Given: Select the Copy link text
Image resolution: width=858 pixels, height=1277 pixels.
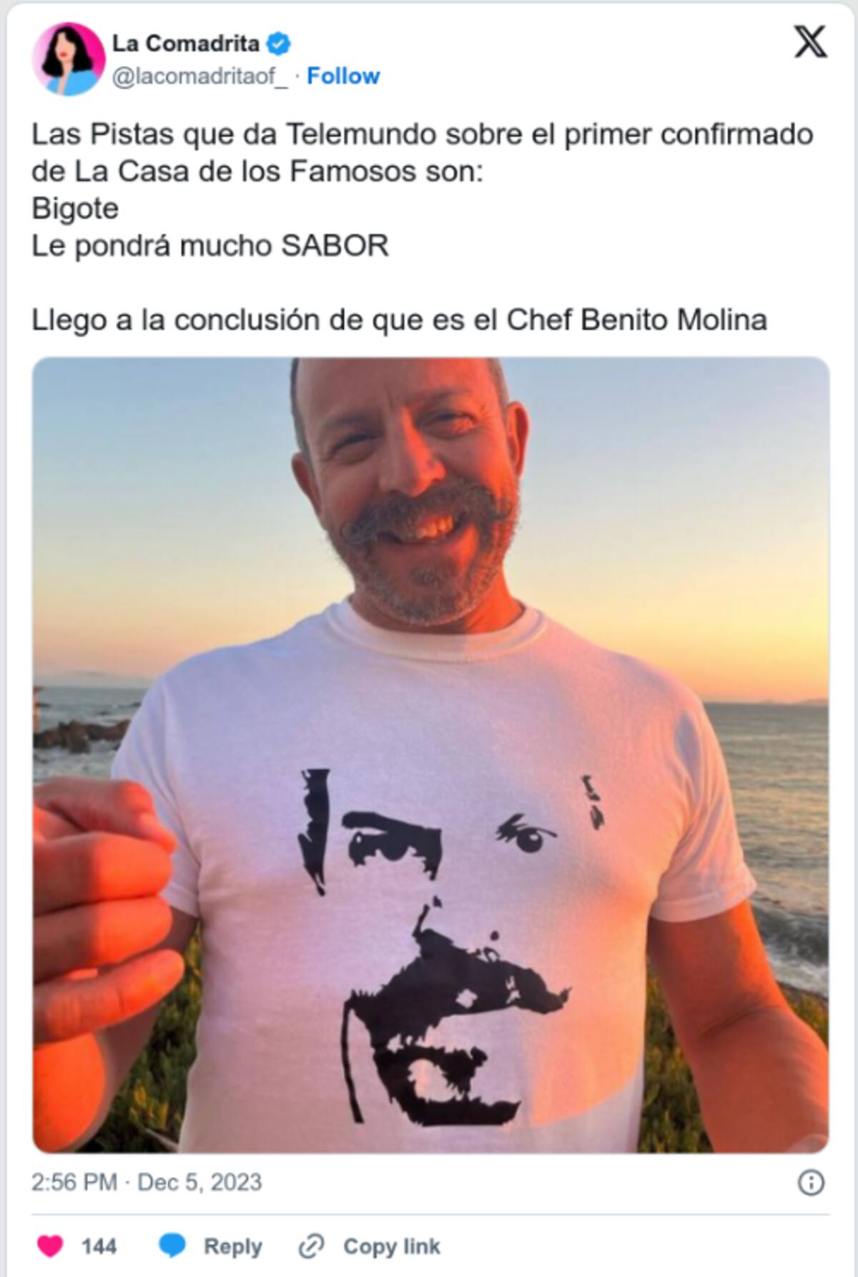Looking at the screenshot, I should pyautogui.click(x=392, y=1247).
